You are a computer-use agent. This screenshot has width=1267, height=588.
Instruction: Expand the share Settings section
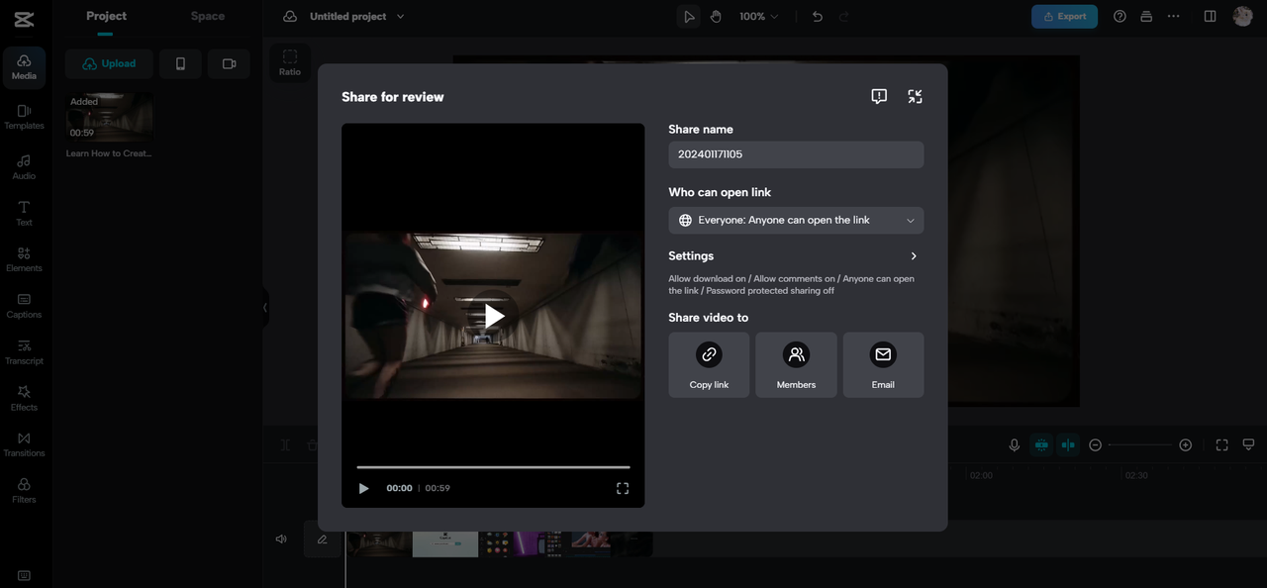click(x=796, y=255)
